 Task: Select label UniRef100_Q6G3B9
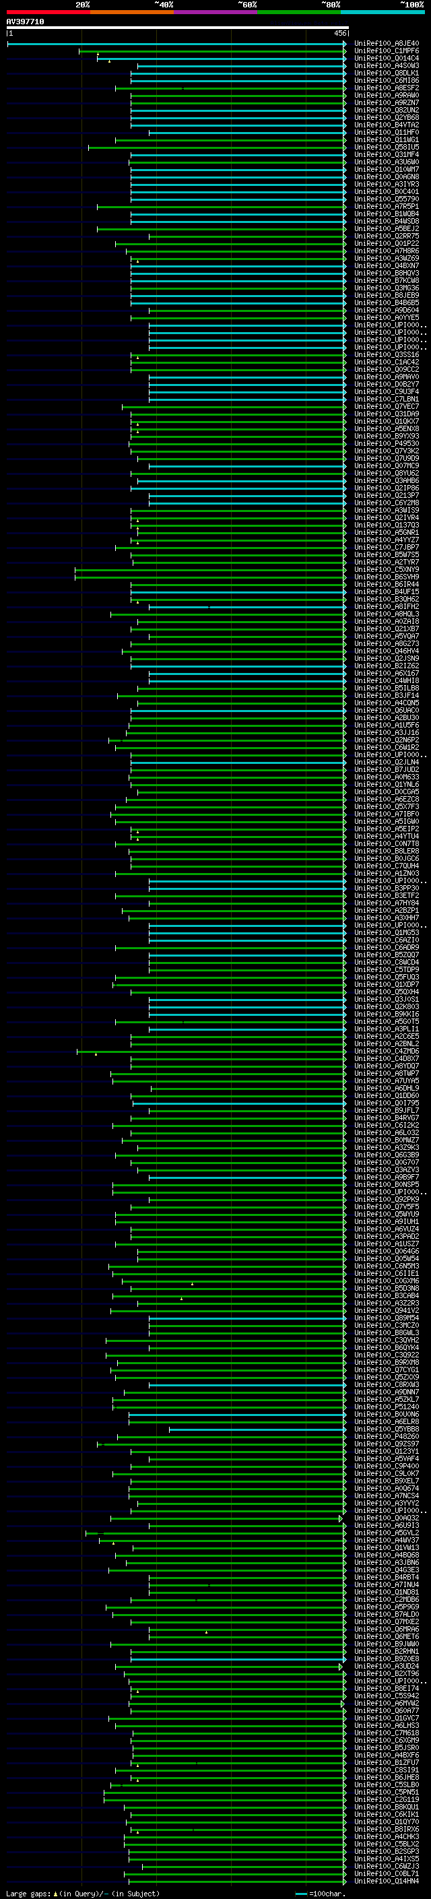[387, 1156]
